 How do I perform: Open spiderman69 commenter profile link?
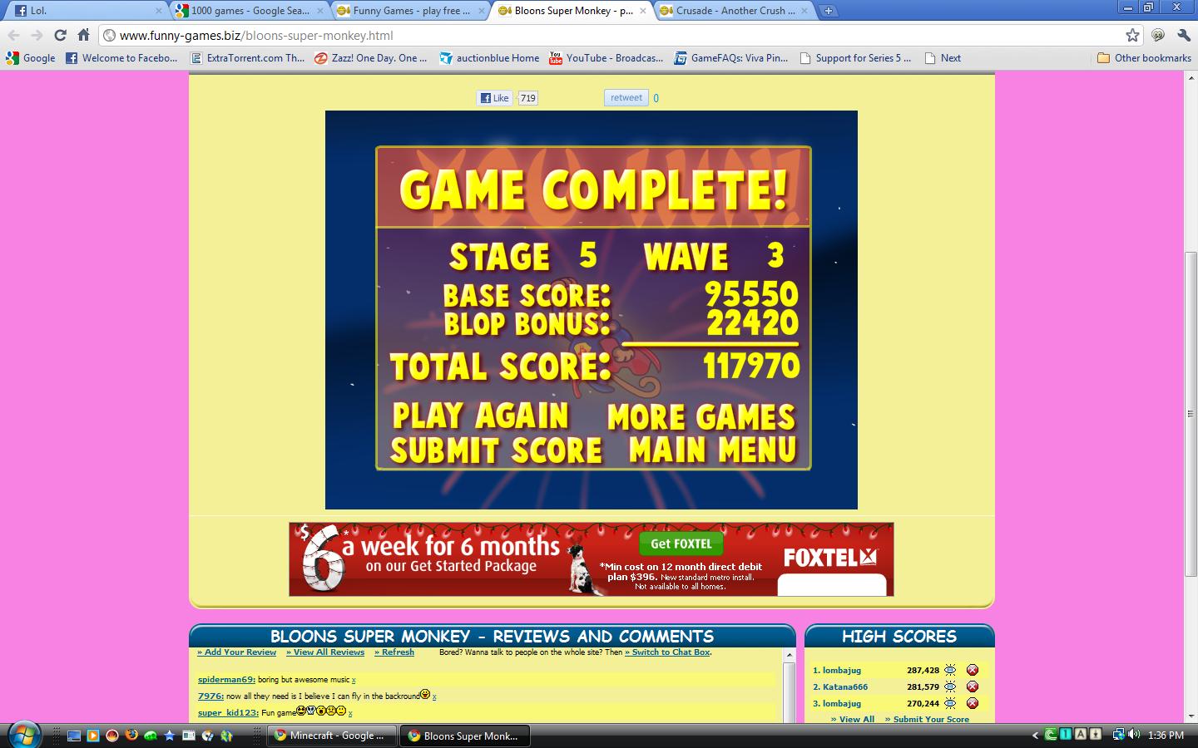point(226,680)
